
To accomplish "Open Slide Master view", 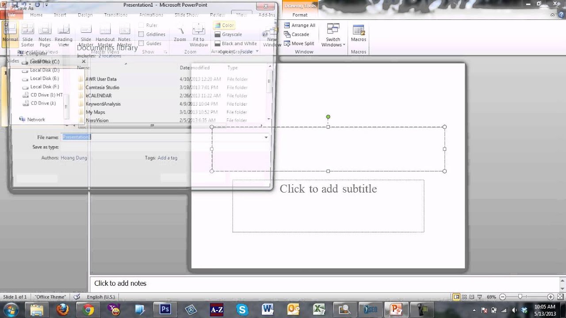I will (x=86, y=35).
